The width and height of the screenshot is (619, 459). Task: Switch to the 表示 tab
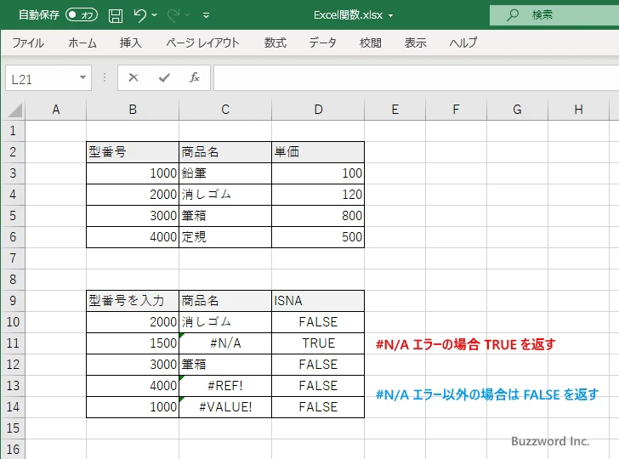416,42
